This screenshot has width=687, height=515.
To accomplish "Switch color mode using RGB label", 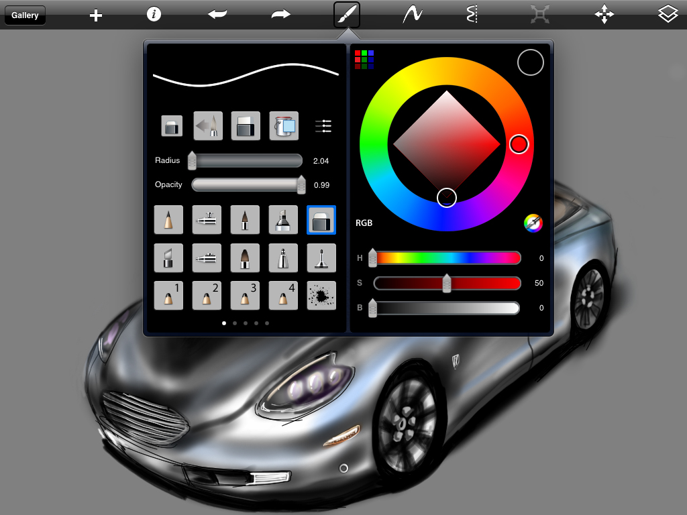I will click(364, 223).
